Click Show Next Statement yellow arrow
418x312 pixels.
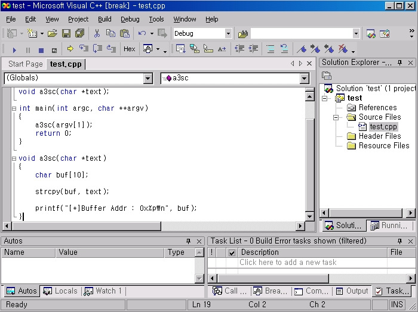tap(70, 49)
